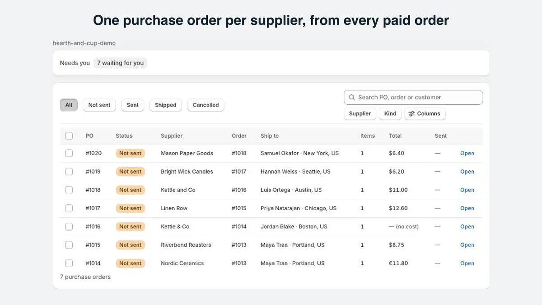Check the box for PO #1016
542x305 pixels.
click(69, 226)
